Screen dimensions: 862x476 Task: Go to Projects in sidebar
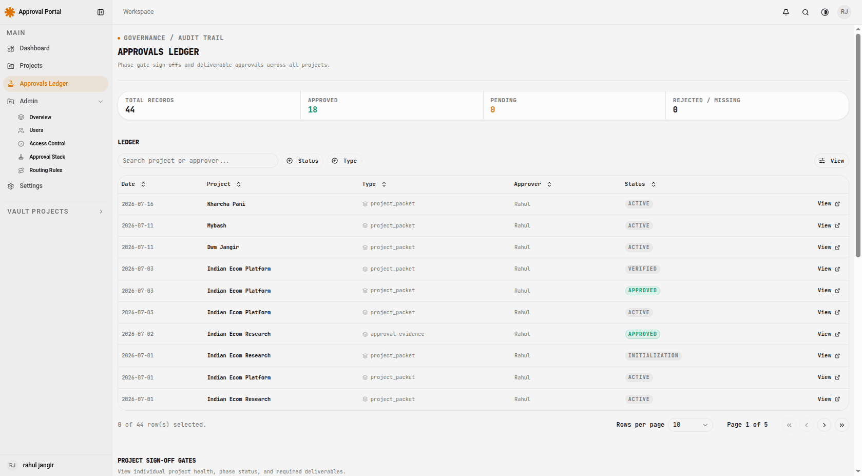pos(55,66)
